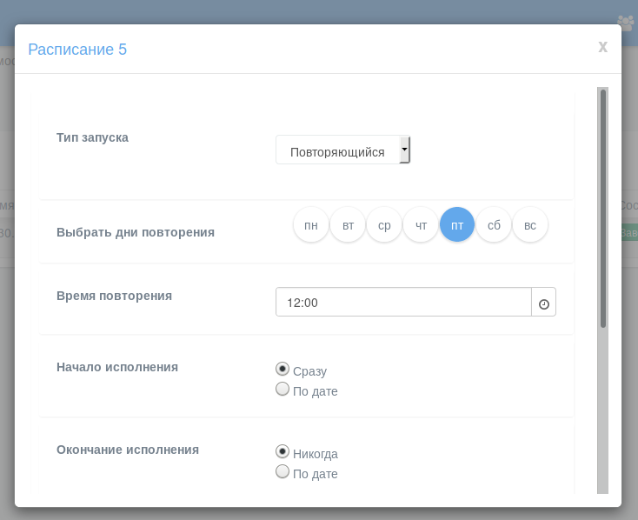Toggle the ср day button
Image resolution: width=638 pixels, height=520 pixels.
click(384, 224)
